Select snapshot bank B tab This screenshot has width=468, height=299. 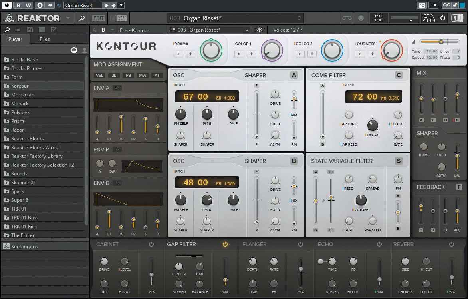tap(103, 30)
